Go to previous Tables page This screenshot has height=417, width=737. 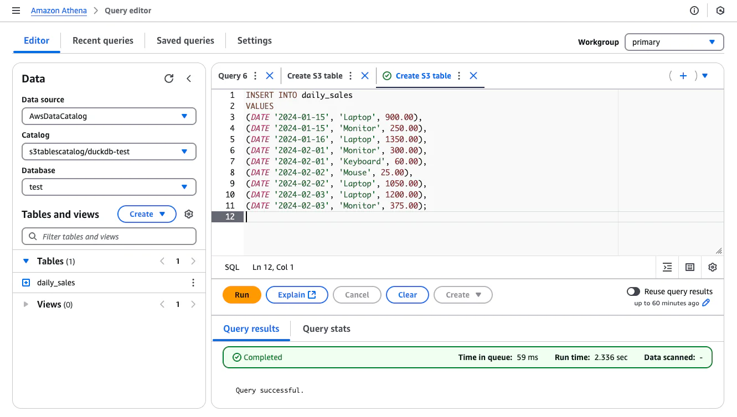click(162, 261)
